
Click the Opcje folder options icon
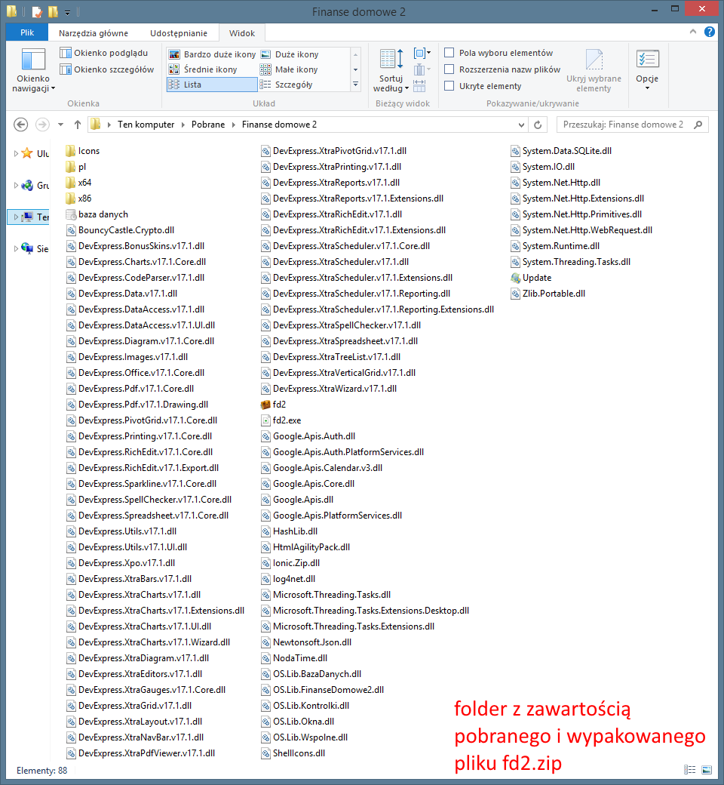pos(647,60)
